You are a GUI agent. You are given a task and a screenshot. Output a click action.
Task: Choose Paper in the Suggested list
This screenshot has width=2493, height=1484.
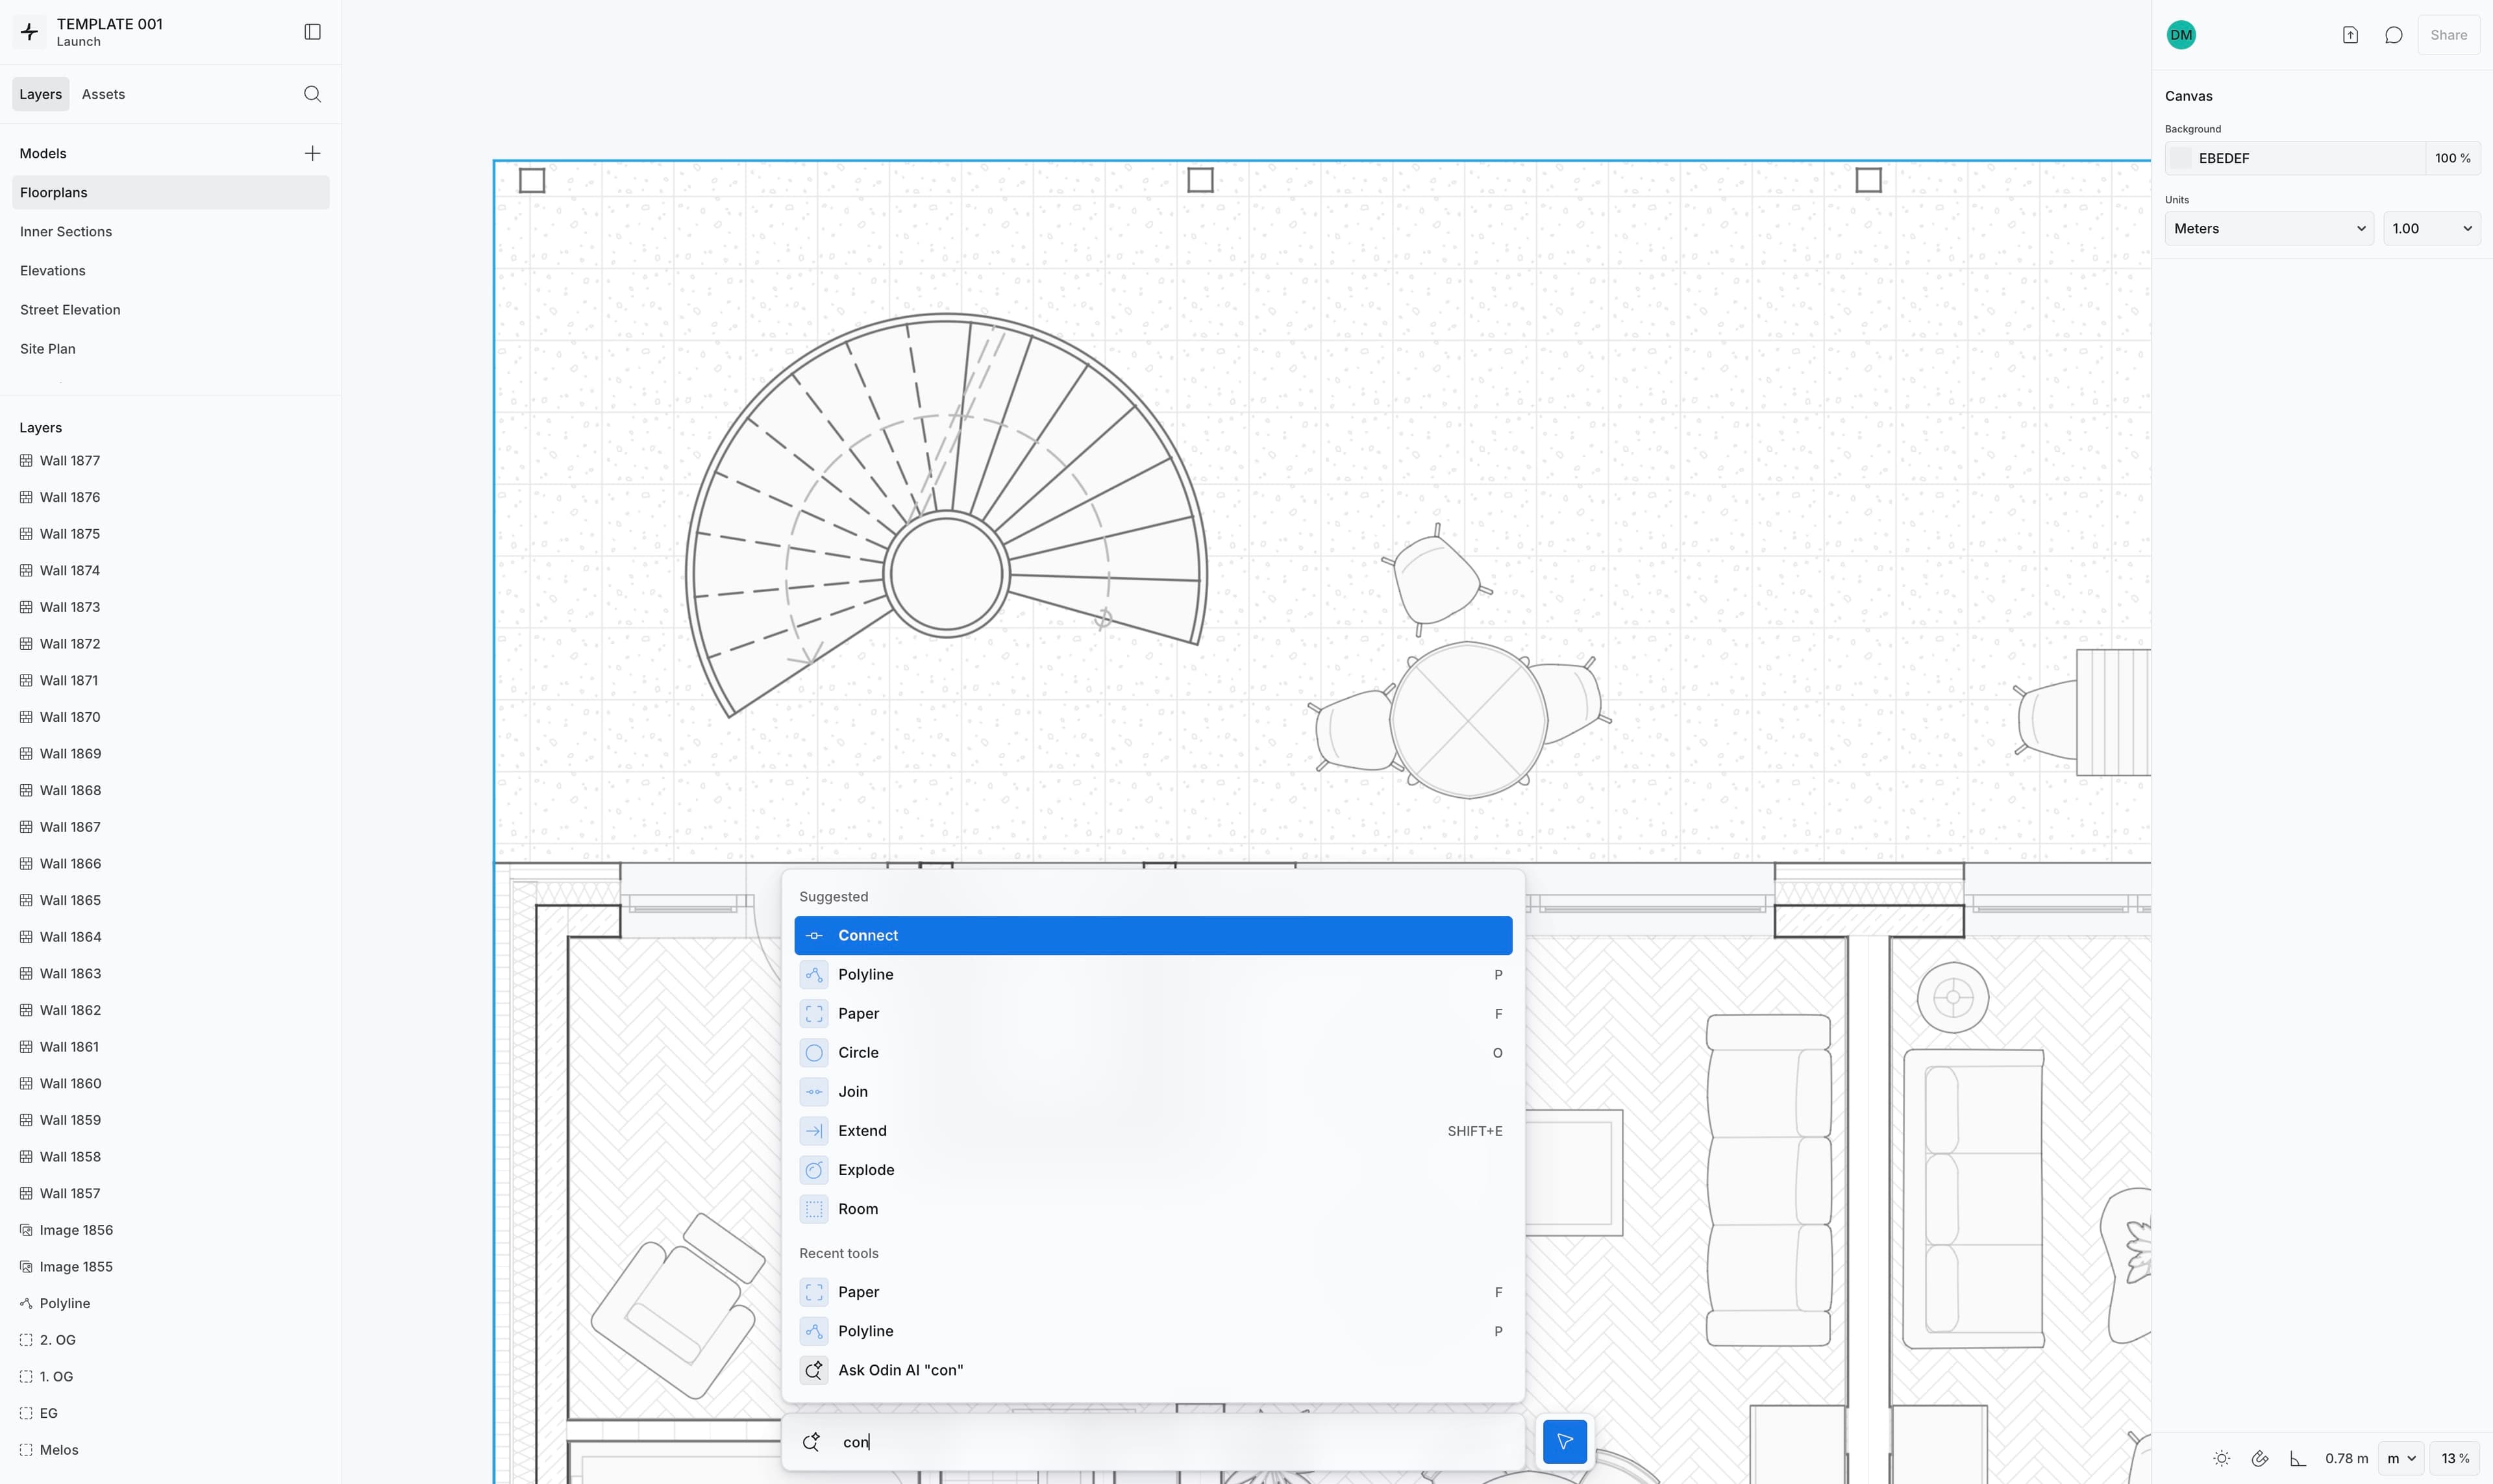tap(1153, 1013)
